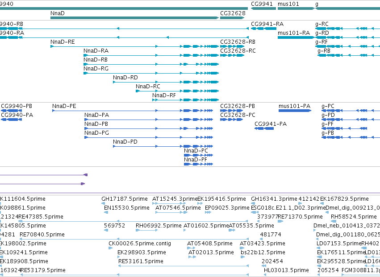Click the CG9940-PB protein label
The height and width of the screenshot is (277, 380).
[x=17, y=106]
